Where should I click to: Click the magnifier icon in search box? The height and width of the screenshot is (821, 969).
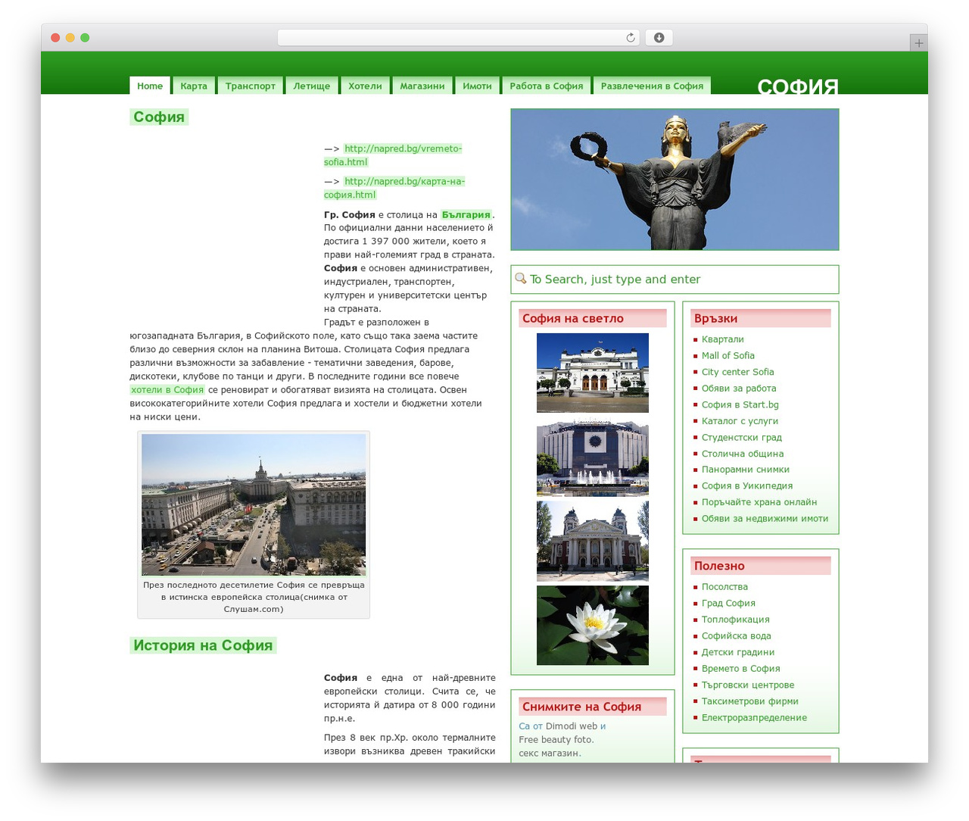coord(521,279)
